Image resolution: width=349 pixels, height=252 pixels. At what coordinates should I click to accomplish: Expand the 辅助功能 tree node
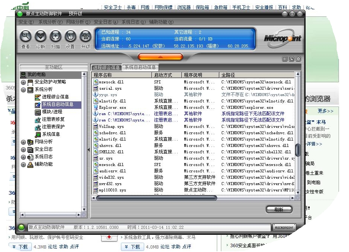23,165
